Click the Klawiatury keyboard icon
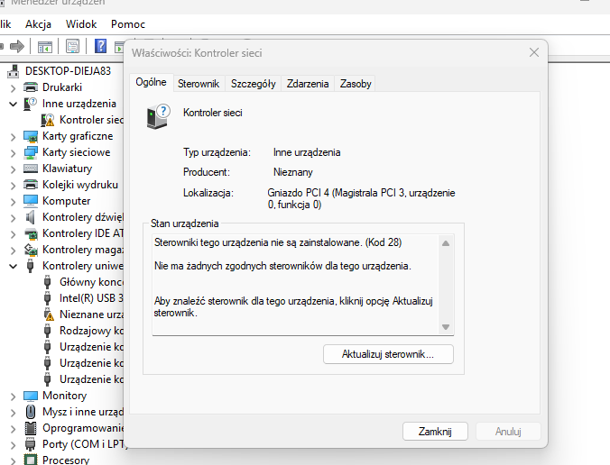610x465 pixels. 31,169
